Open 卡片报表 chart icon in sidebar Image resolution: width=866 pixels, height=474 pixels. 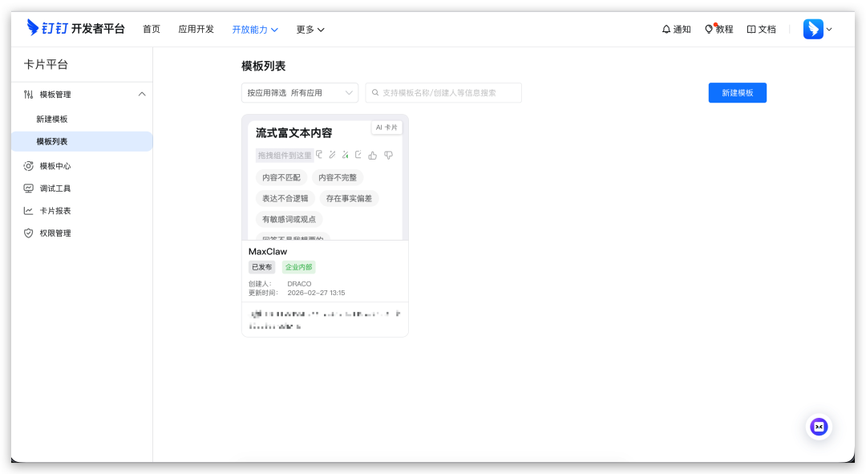coord(29,211)
